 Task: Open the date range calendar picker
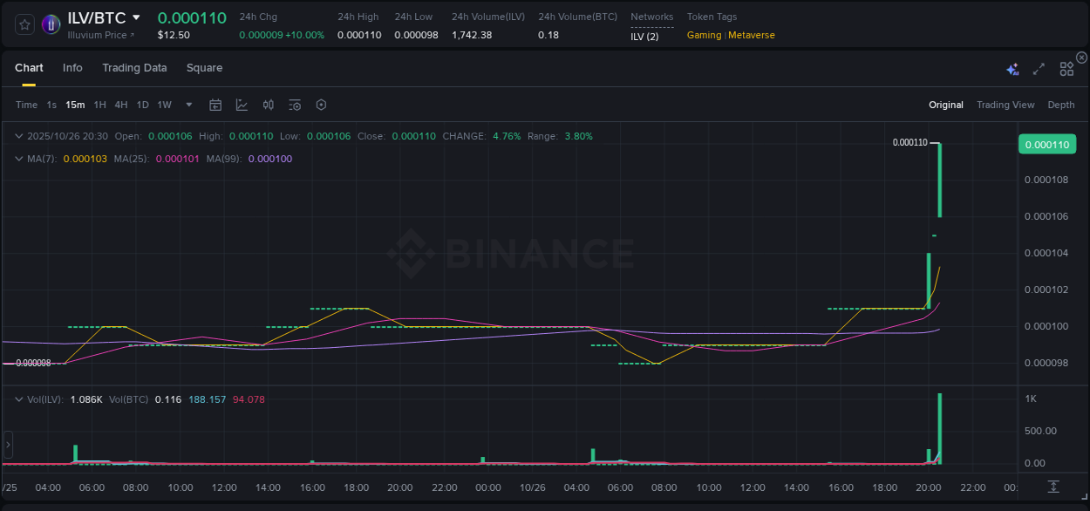[215, 105]
